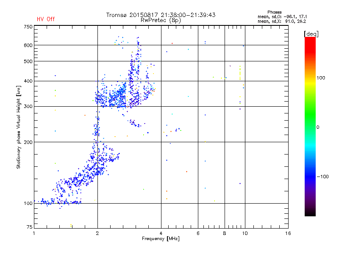Viewport: 339px width, 254px height.
Task: Click y-axis tick label '750'
Action: click(28, 27)
